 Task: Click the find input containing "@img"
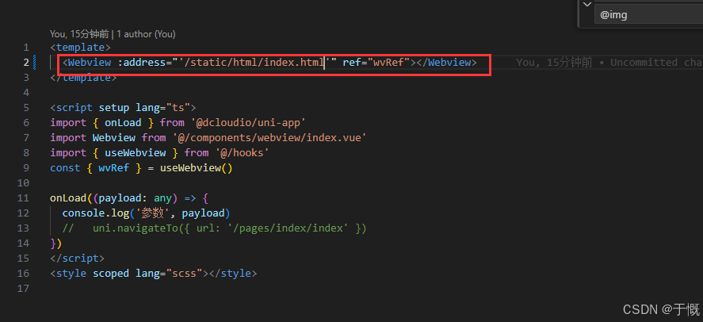point(649,15)
